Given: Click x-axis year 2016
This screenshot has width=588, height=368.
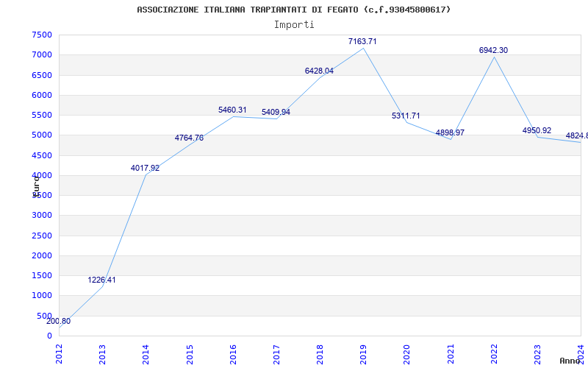Looking at the screenshot, I should [233, 354].
